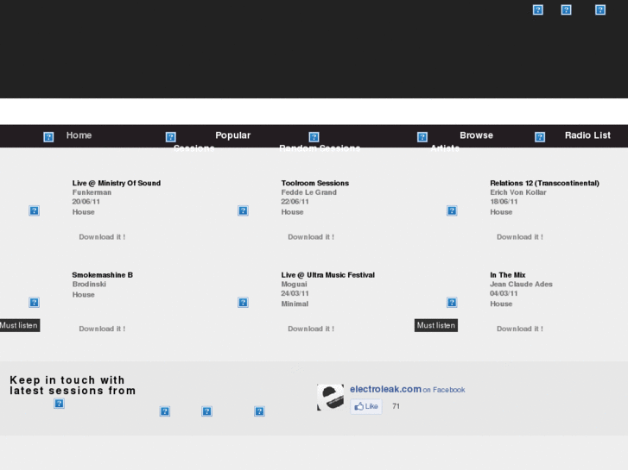Viewport: 628px width, 470px height.
Task: Click placeholder icon beside Radio List
Action: (540, 137)
